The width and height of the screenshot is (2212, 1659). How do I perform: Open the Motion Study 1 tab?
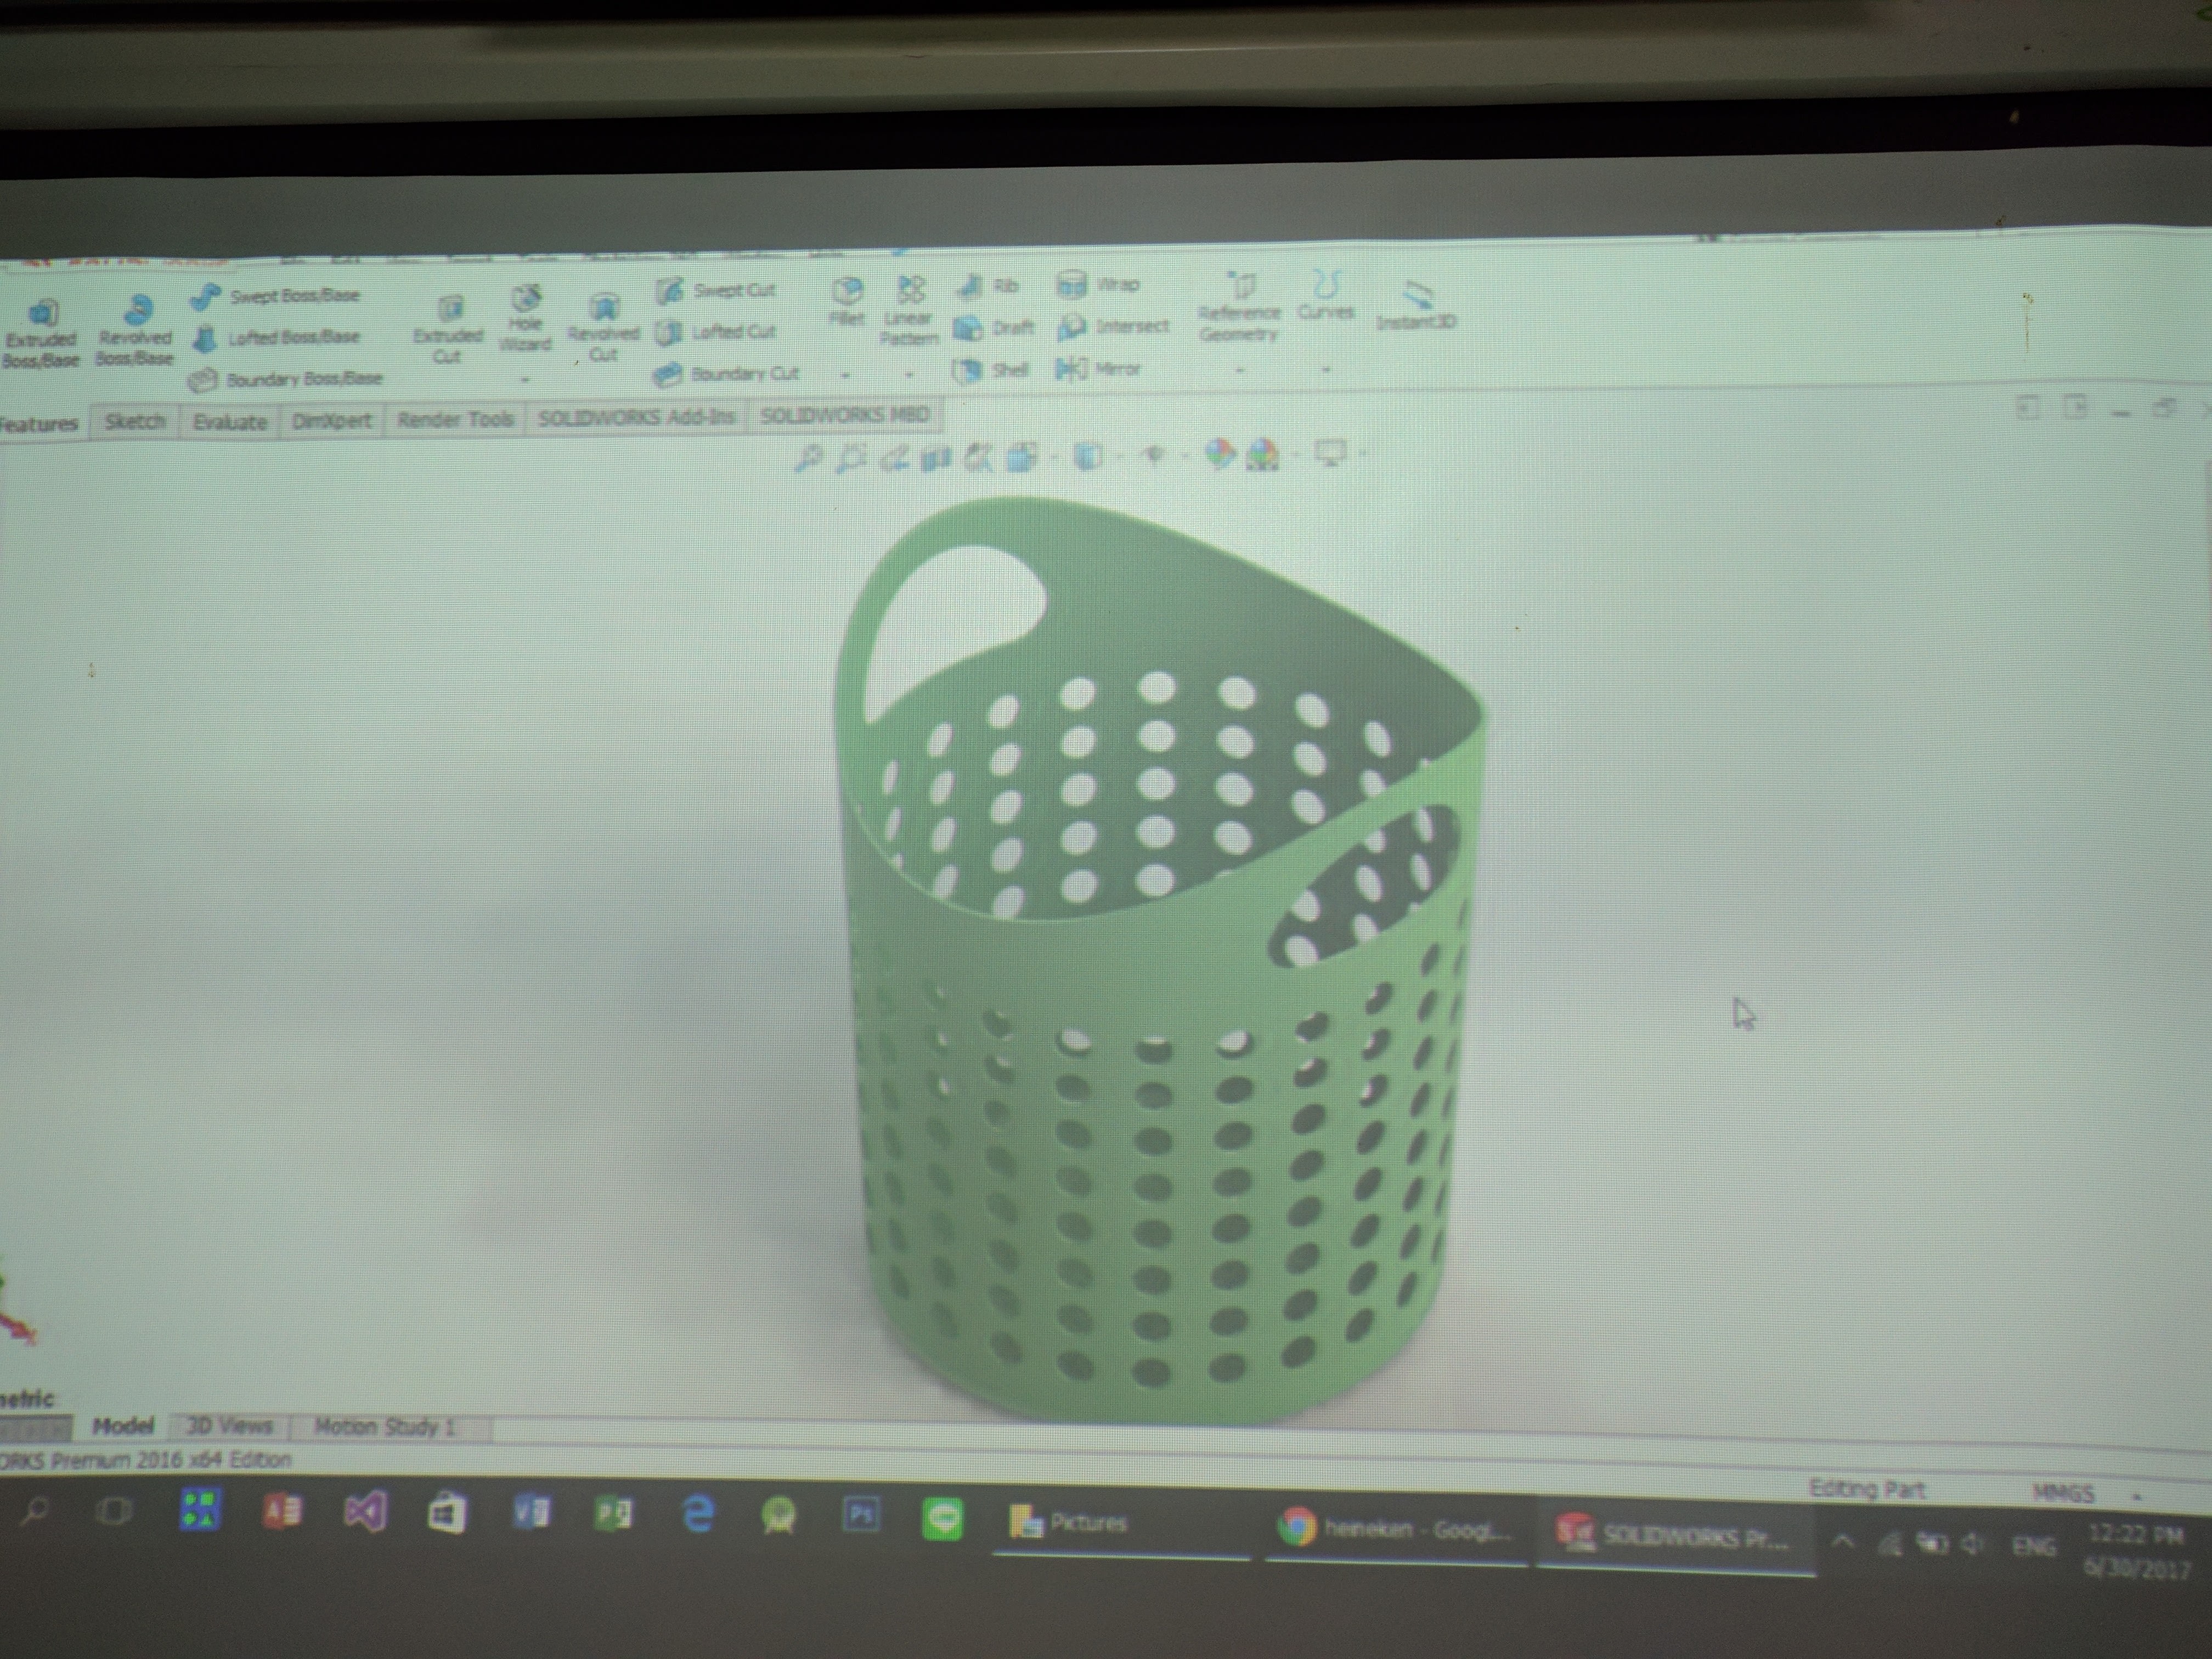click(x=385, y=1427)
